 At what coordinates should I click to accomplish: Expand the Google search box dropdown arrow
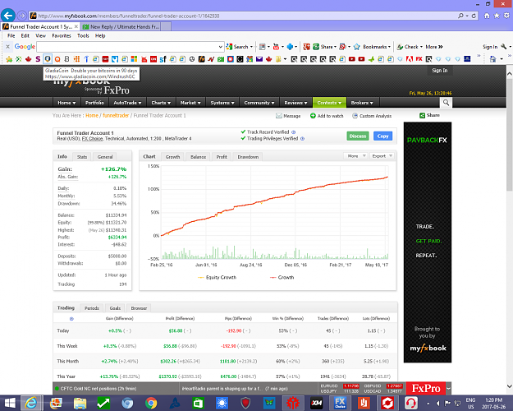[x=220, y=47]
